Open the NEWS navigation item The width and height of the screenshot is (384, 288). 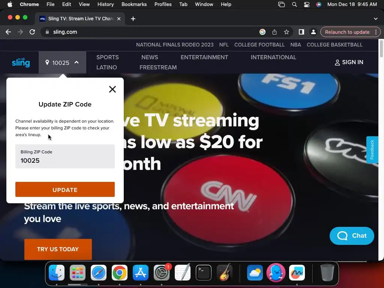(150, 57)
